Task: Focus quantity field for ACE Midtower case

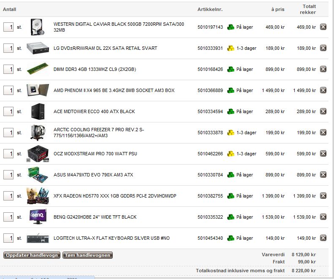Action: tap(8, 111)
